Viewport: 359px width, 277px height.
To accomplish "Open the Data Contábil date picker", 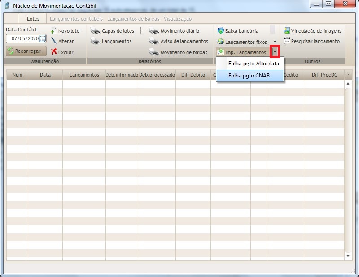I will click(42, 38).
